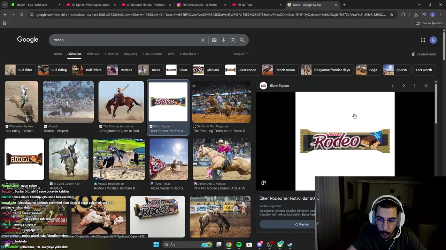Bookmark this page with star icon
The image size is (446, 250).
click(392, 15)
